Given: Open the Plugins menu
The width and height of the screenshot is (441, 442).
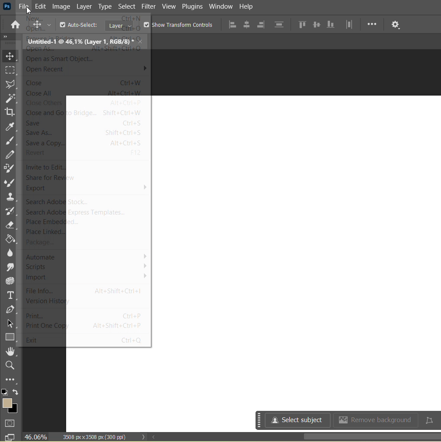Looking at the screenshot, I should 192,6.
